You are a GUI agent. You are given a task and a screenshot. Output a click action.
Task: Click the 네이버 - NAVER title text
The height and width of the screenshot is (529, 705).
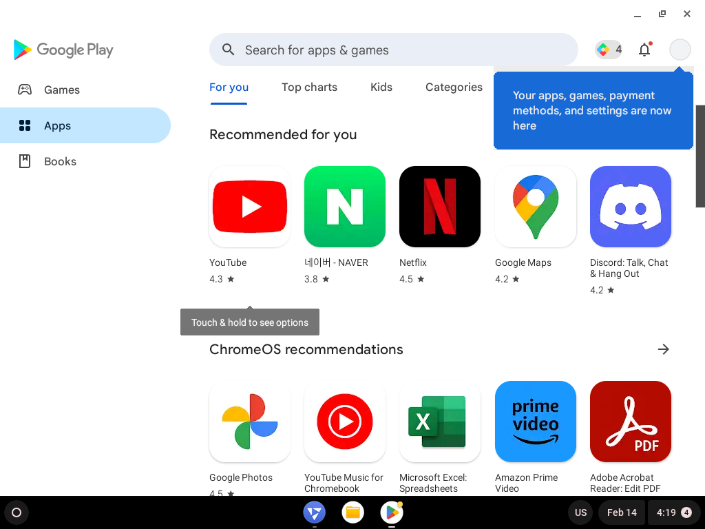pos(336,262)
